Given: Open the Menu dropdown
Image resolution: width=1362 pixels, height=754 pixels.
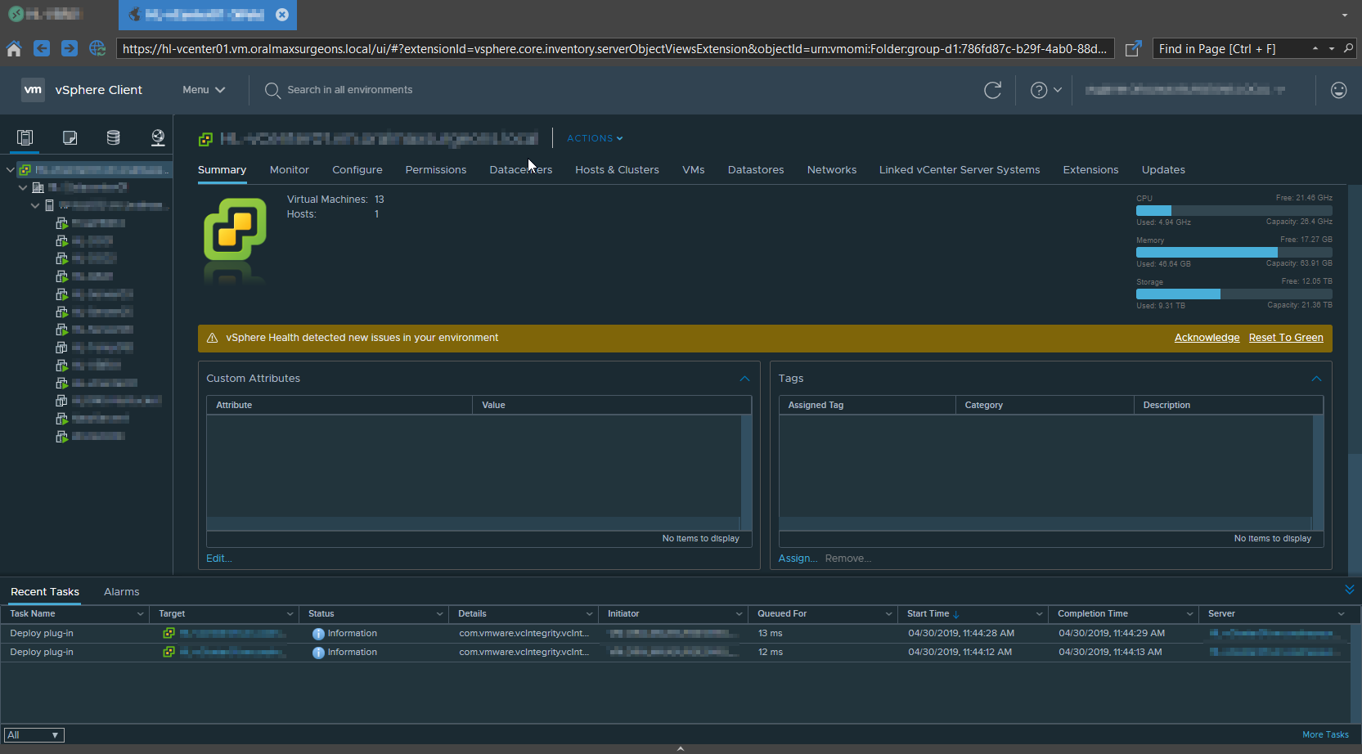Looking at the screenshot, I should [x=203, y=90].
